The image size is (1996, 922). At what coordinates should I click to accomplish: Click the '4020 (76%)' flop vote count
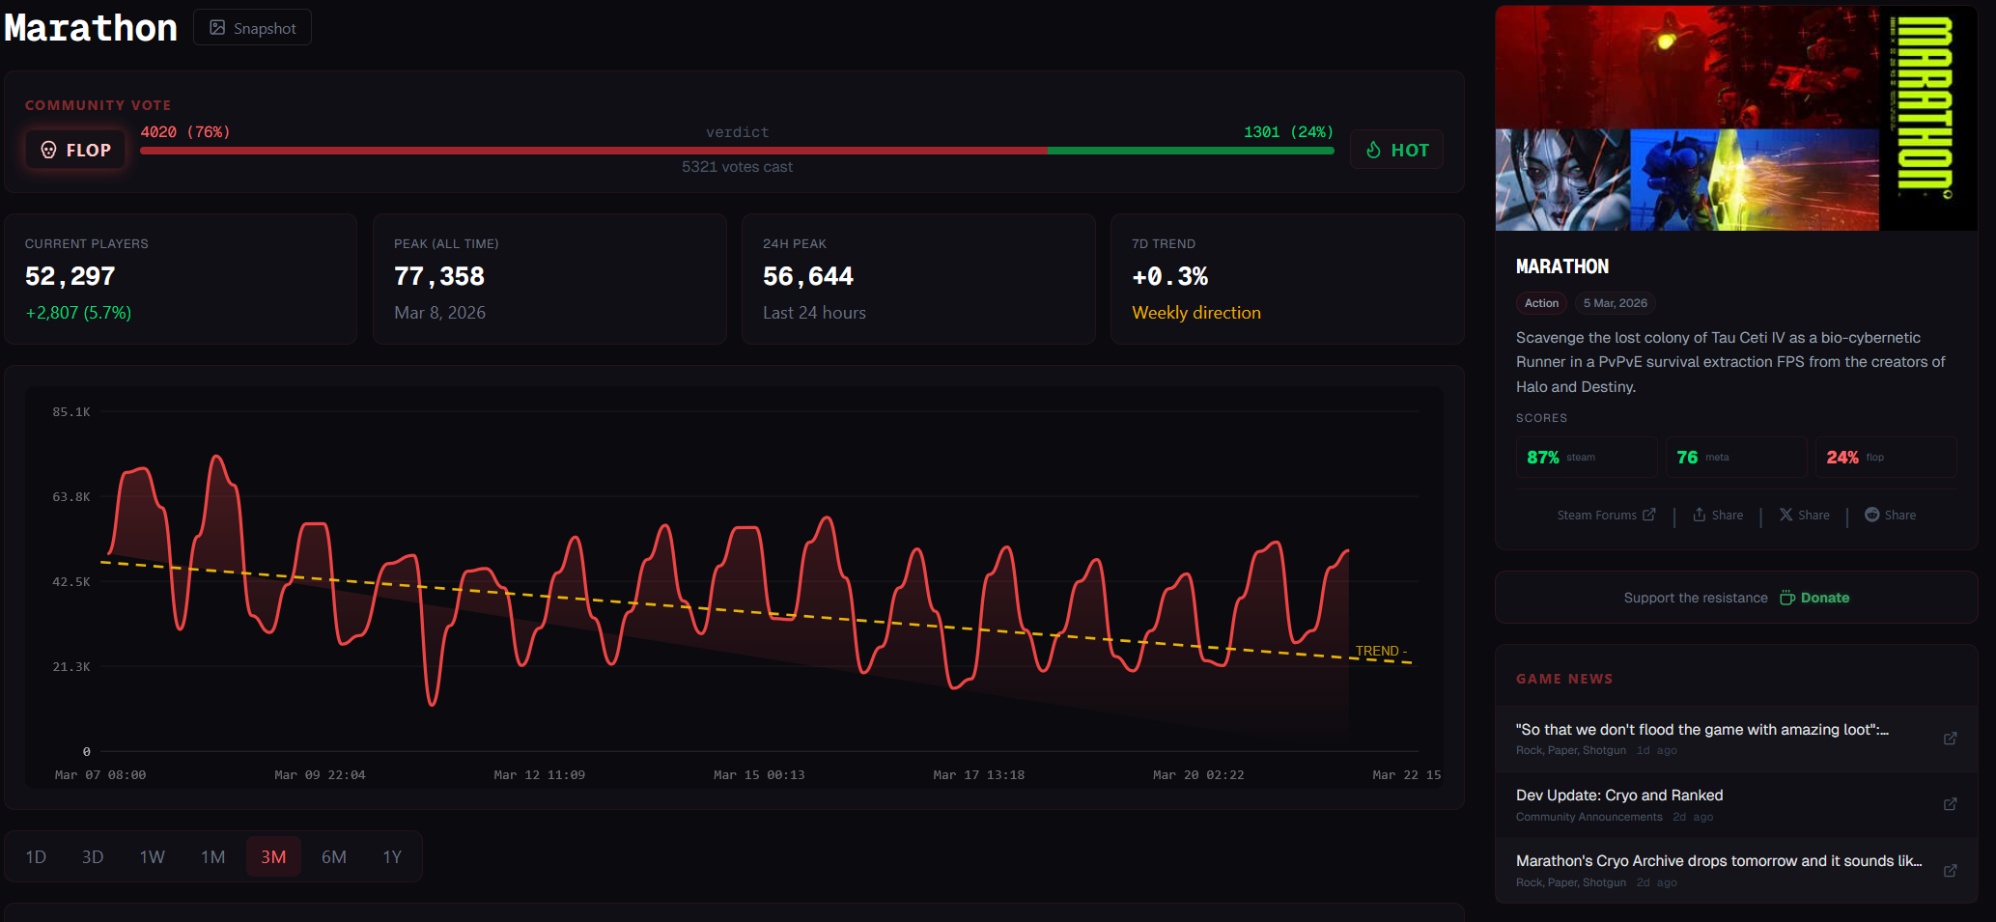(185, 132)
